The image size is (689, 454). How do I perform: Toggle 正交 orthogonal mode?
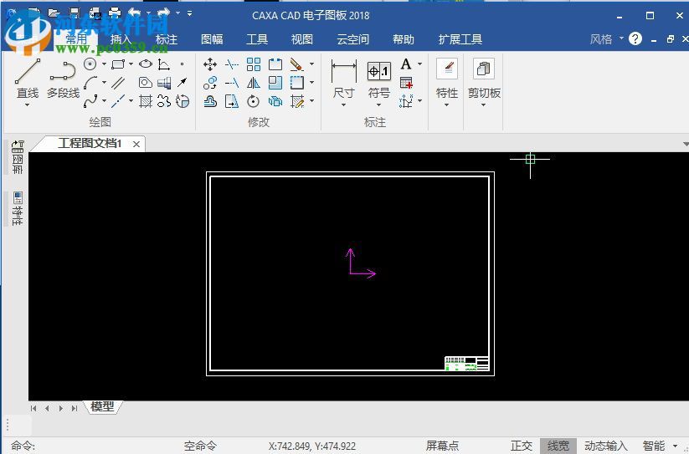pyautogui.click(x=521, y=446)
